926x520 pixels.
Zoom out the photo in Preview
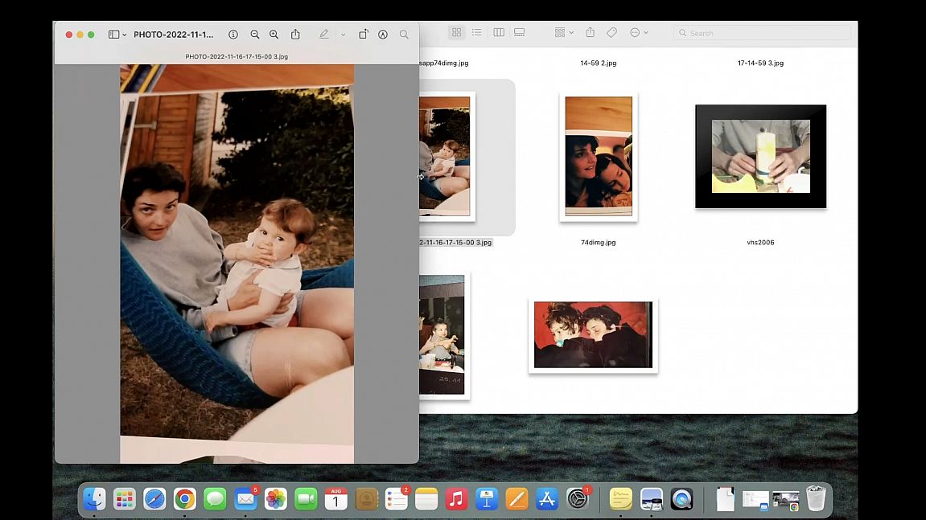click(x=255, y=35)
